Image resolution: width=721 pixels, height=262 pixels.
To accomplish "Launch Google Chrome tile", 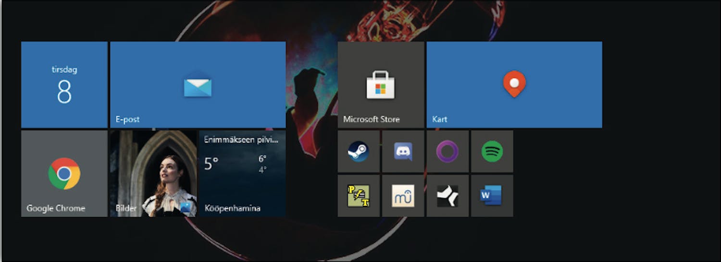I will pos(64,173).
